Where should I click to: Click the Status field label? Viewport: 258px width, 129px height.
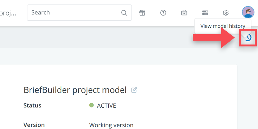pyautogui.click(x=32, y=105)
